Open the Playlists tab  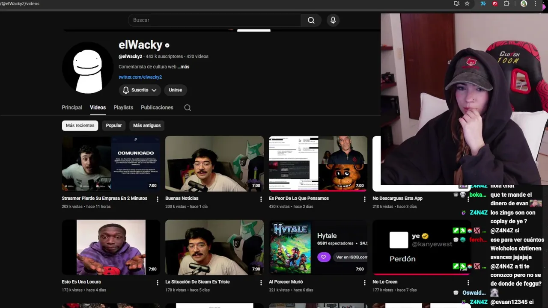[123, 107]
